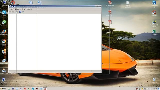Click the Opera icon in taskbar
The image size is (160, 90).
[25, 89]
